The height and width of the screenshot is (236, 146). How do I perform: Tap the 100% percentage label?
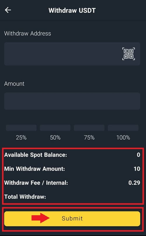(123, 137)
